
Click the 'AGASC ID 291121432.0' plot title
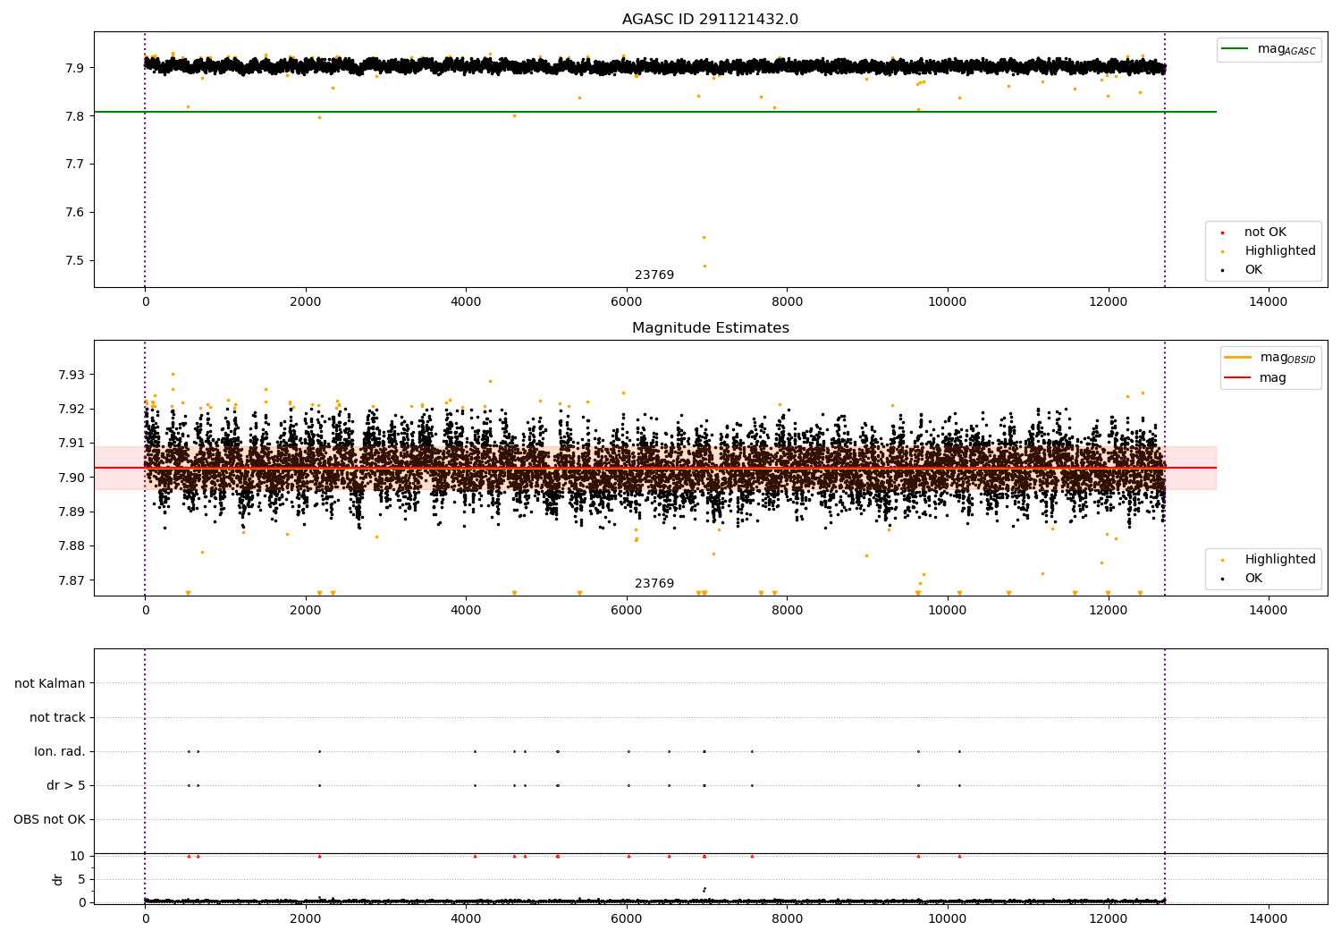pyautogui.click(x=710, y=20)
